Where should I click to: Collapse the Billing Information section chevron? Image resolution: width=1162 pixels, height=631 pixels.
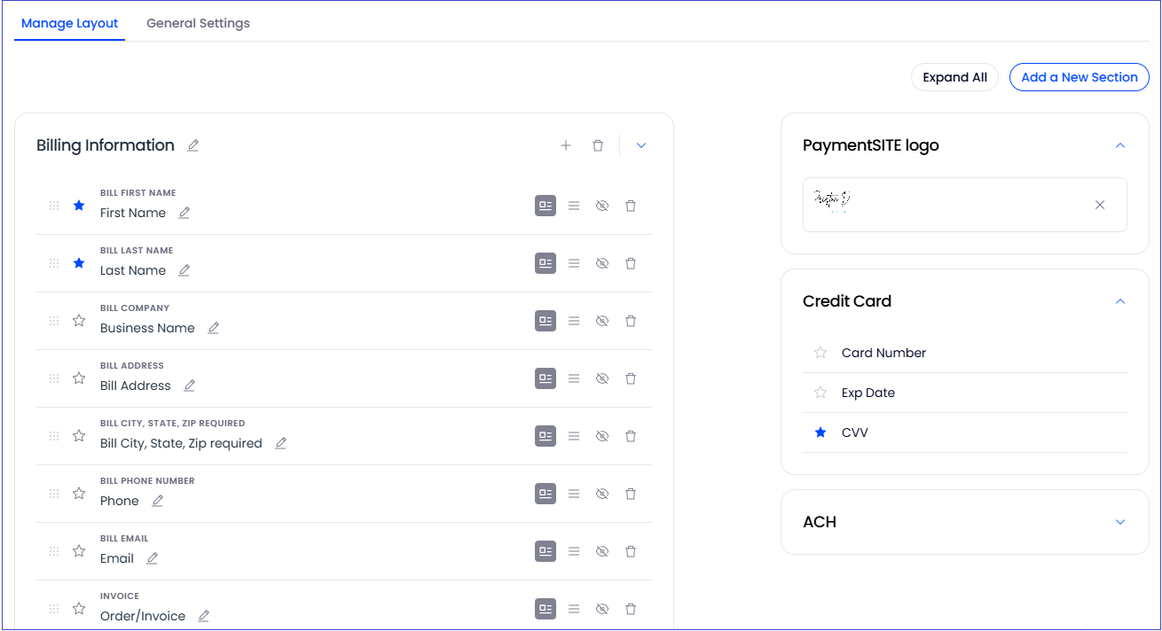[x=641, y=145]
